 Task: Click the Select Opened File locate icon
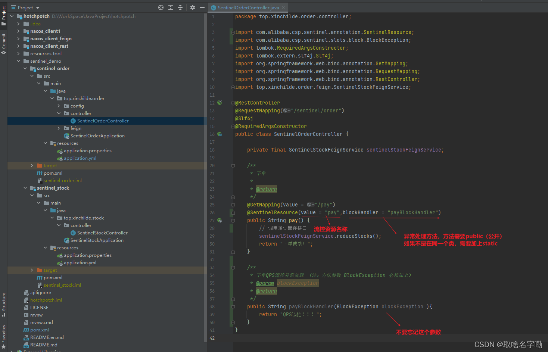(x=161, y=7)
